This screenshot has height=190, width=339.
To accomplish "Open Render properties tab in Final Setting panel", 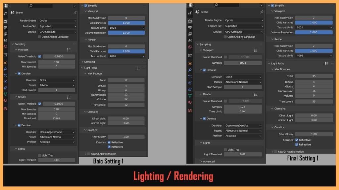I will coord(190,21).
